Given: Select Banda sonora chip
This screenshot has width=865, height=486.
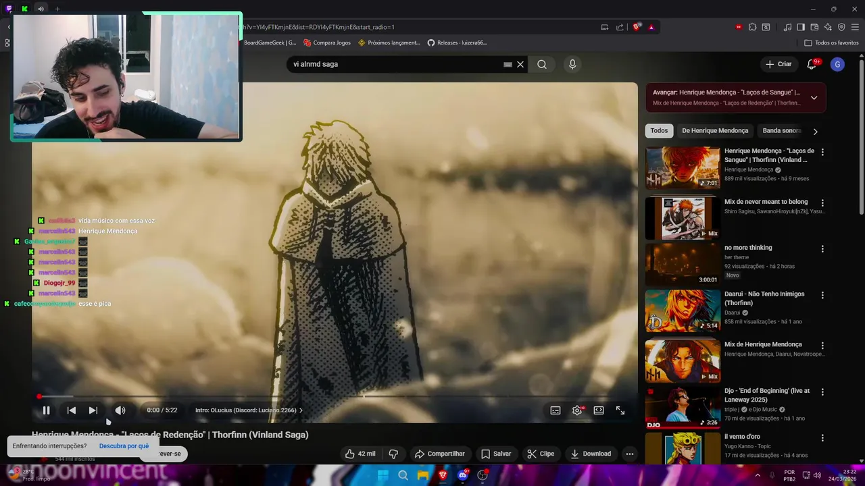Looking at the screenshot, I should click(x=781, y=131).
